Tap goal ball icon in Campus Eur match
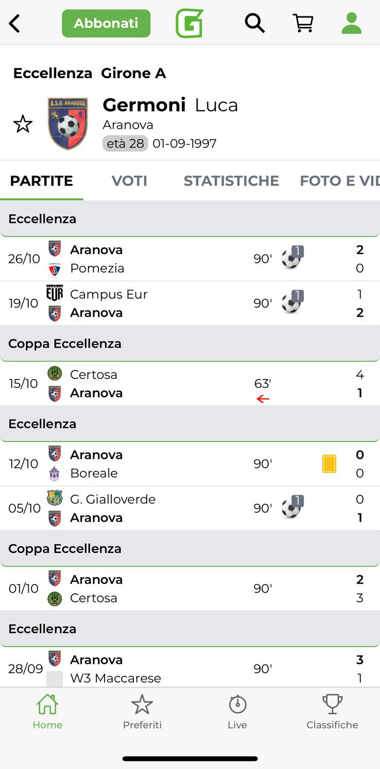 click(x=292, y=303)
